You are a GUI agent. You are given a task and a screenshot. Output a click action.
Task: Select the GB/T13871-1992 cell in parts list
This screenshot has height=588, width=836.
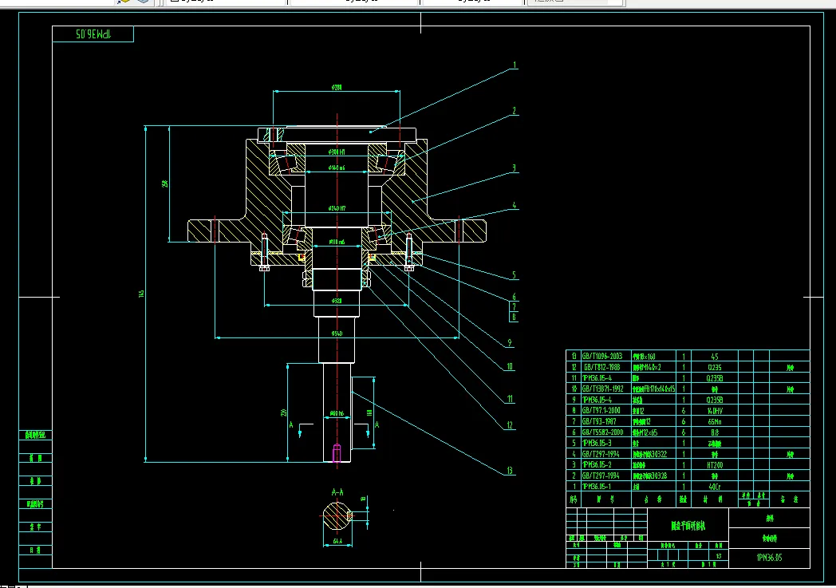pos(605,389)
